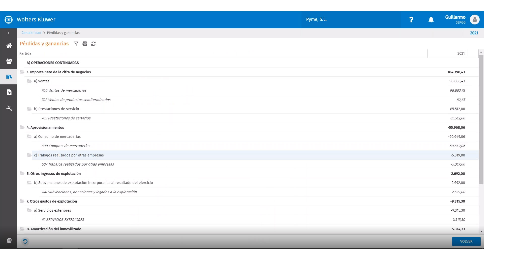This screenshot has height=260, width=523.
Task: Open the notifications bell
Action: (x=431, y=20)
